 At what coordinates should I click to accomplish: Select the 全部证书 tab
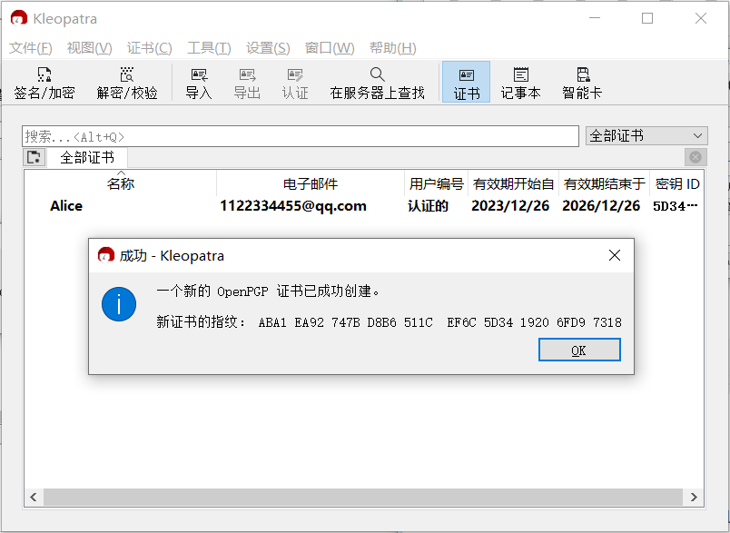[x=87, y=158]
